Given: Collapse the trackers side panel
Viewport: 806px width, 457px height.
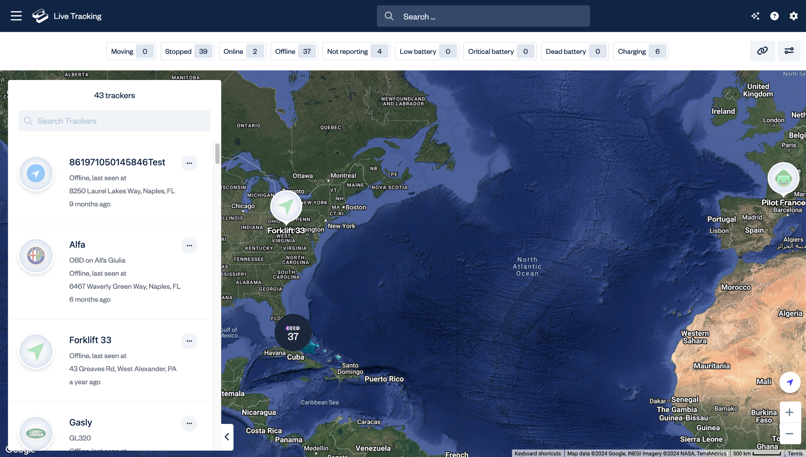Looking at the screenshot, I should coord(227,437).
